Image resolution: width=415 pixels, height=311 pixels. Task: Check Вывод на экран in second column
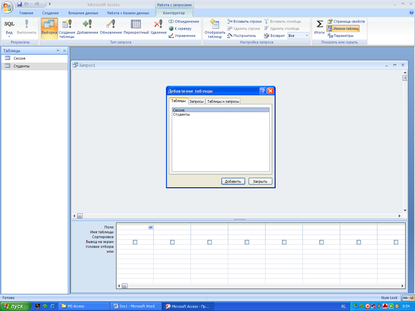(172, 242)
